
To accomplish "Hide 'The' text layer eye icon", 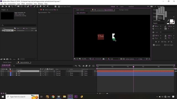I will point(1,71).
